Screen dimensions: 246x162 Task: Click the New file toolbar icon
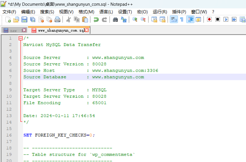[x=8, y=20]
